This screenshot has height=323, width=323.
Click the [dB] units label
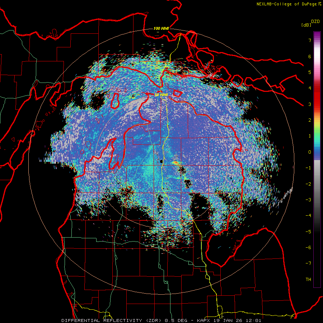tap(306, 25)
